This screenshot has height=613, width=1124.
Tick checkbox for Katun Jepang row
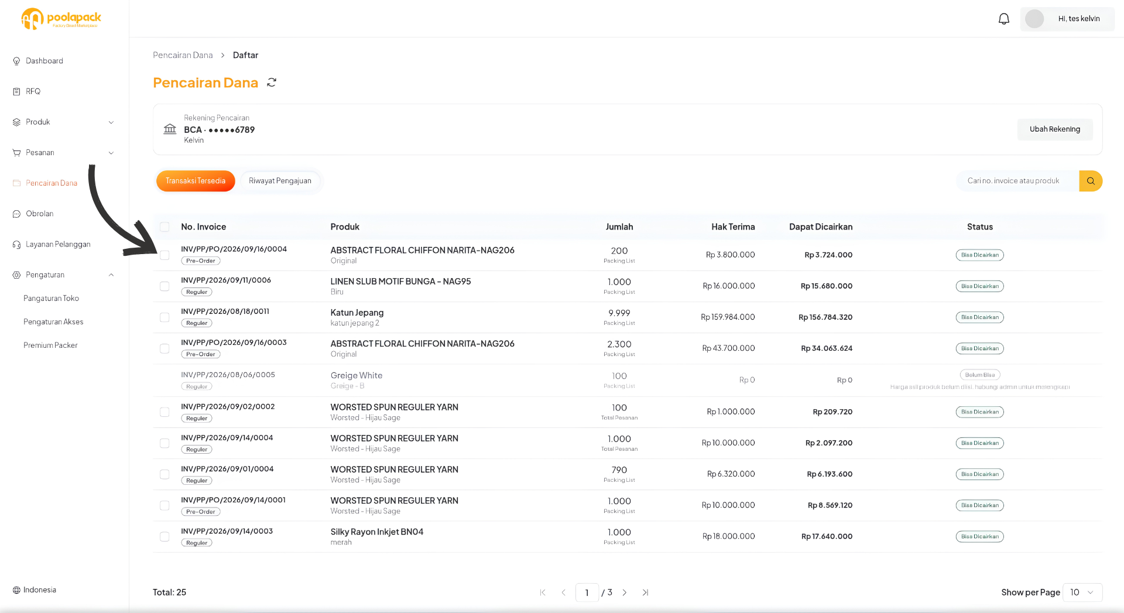pyautogui.click(x=165, y=317)
